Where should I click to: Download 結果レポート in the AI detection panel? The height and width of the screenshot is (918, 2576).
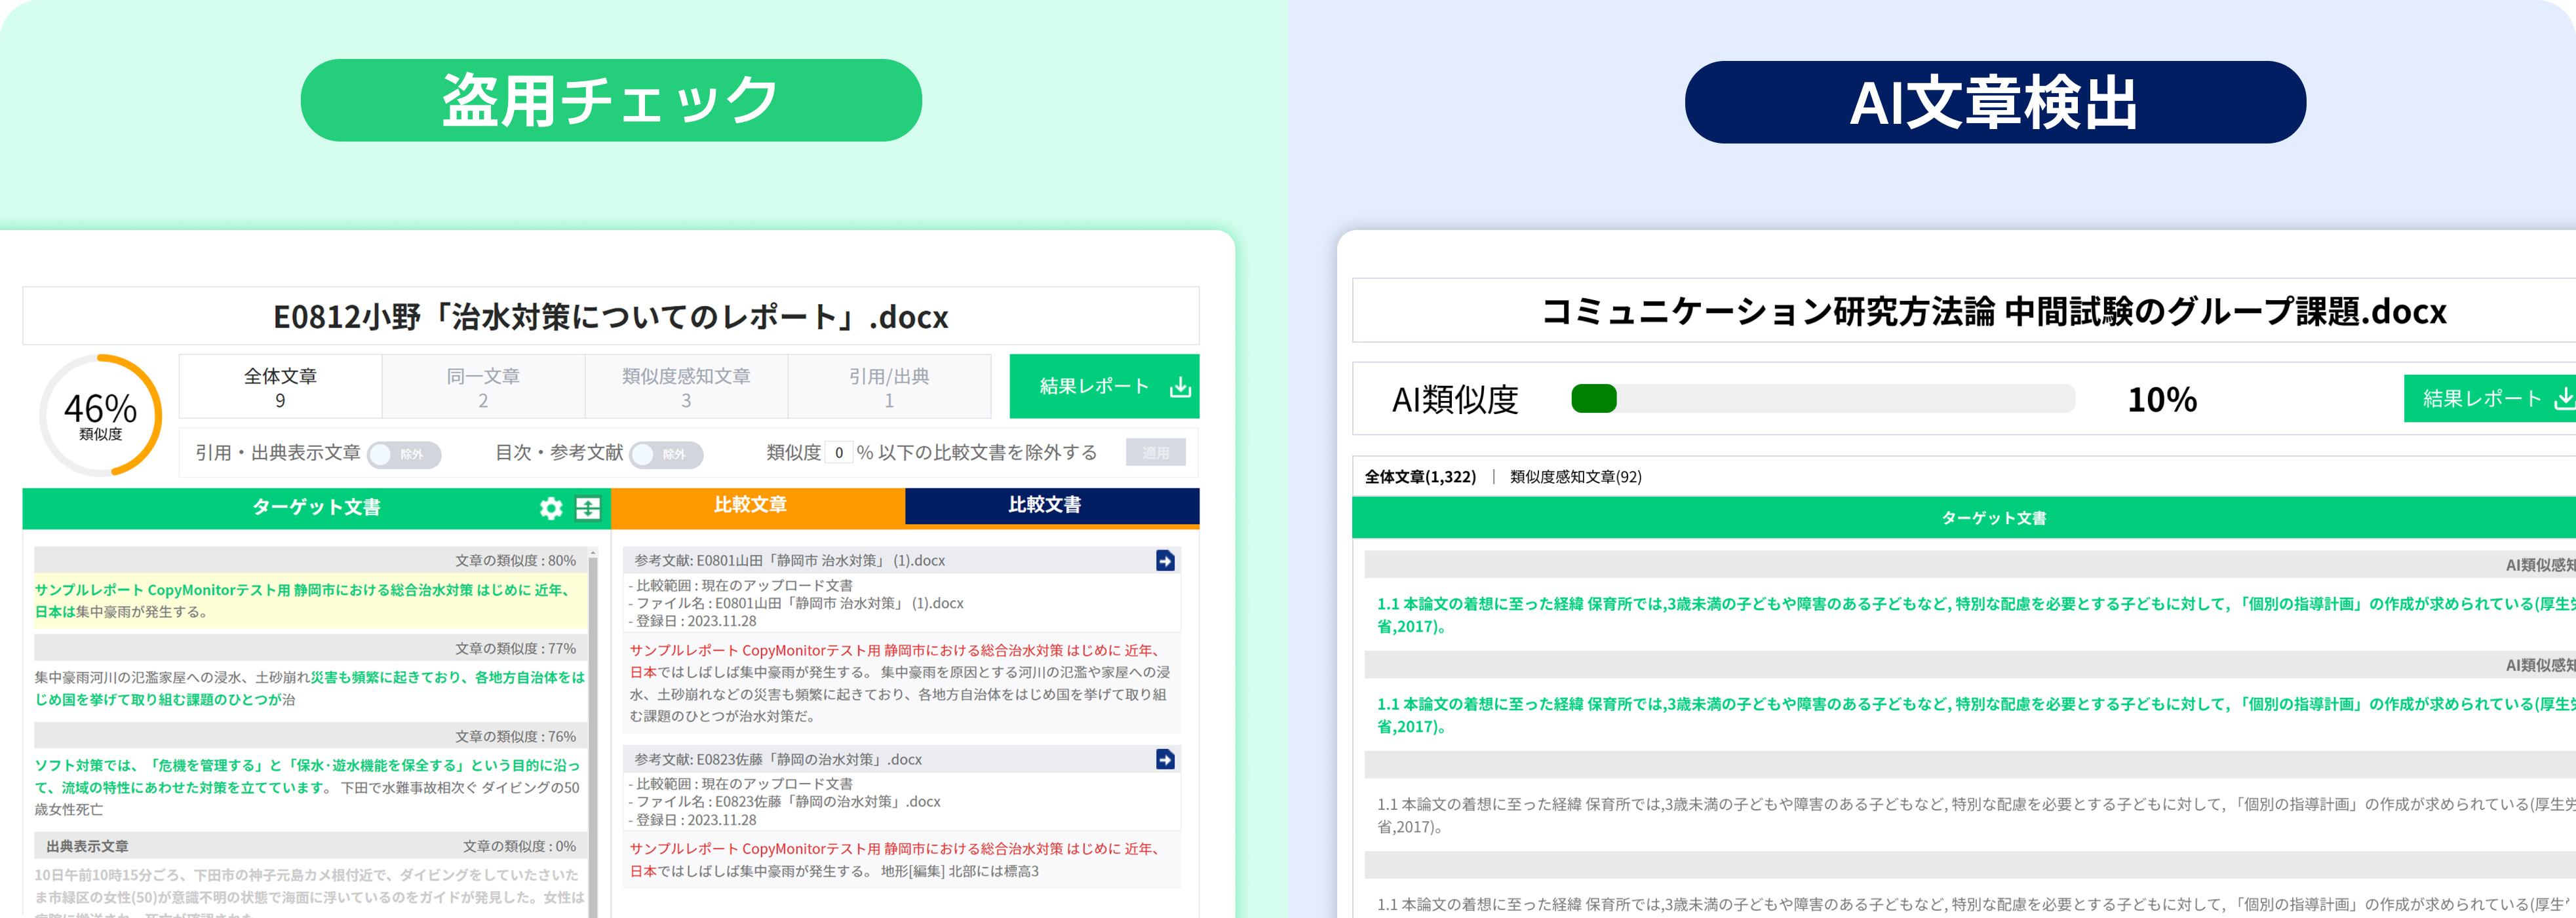point(2490,398)
